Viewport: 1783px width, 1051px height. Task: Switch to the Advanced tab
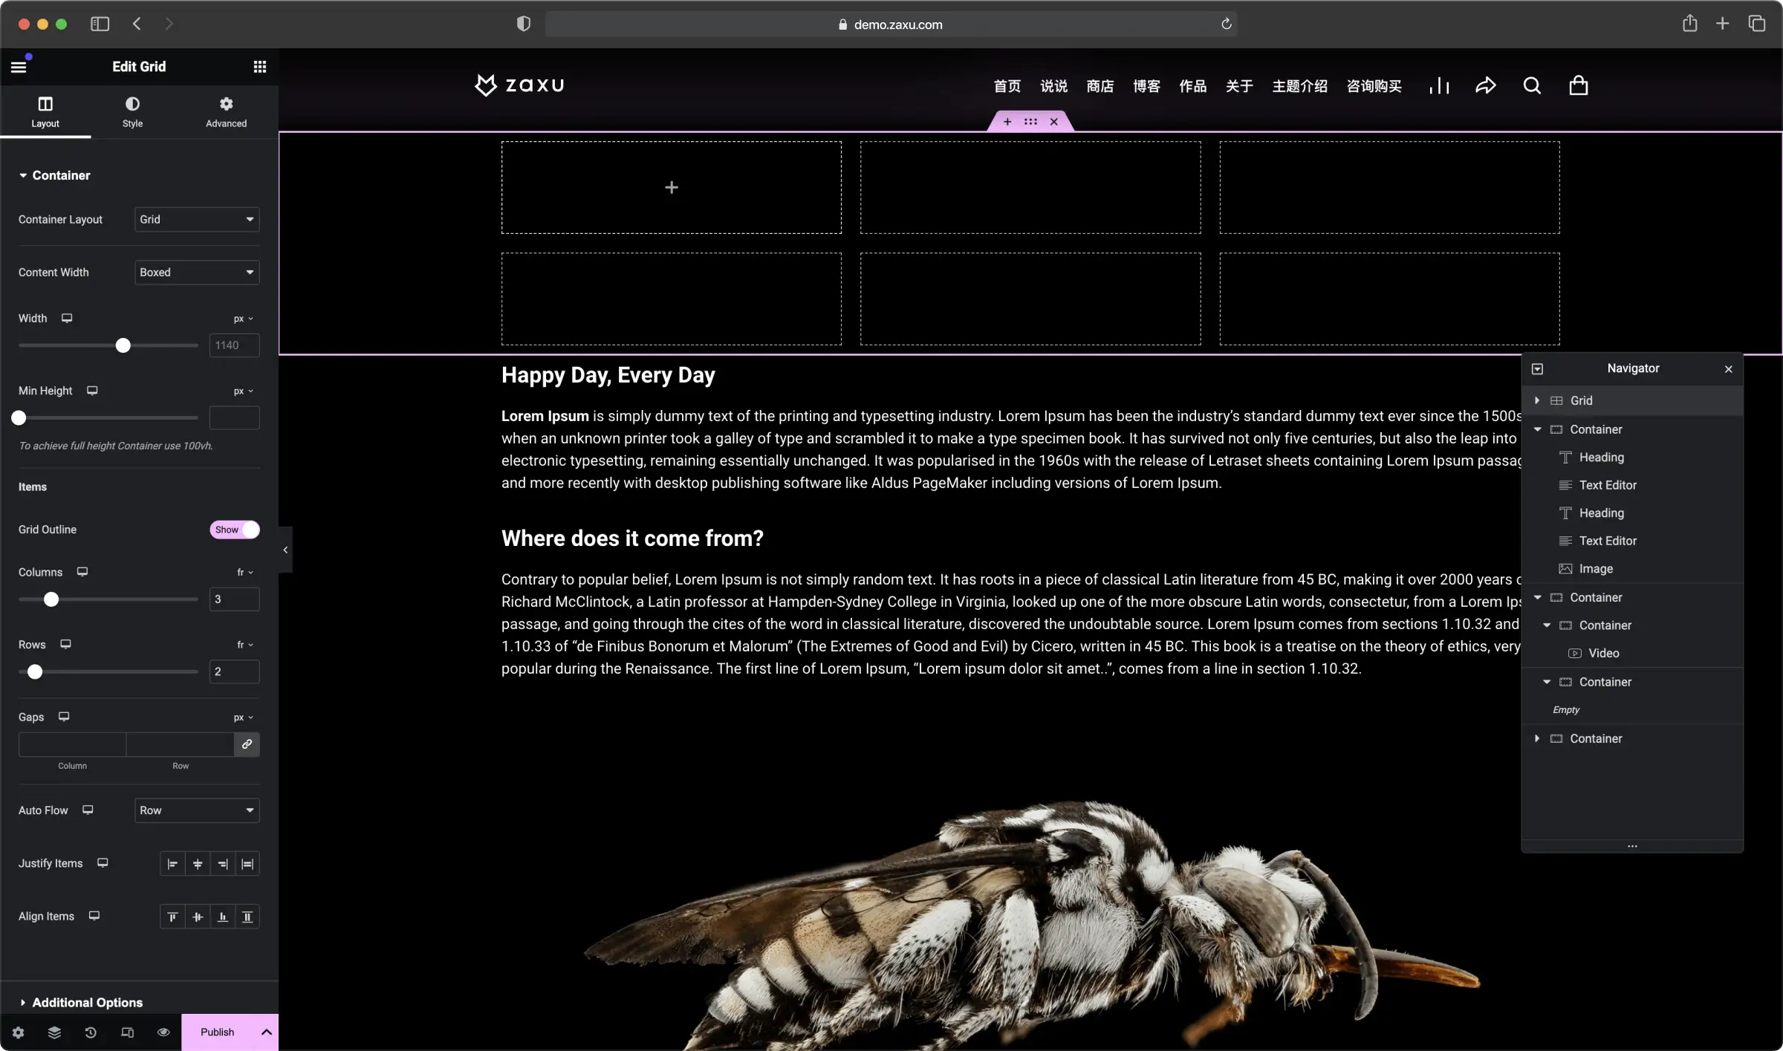[226, 111]
